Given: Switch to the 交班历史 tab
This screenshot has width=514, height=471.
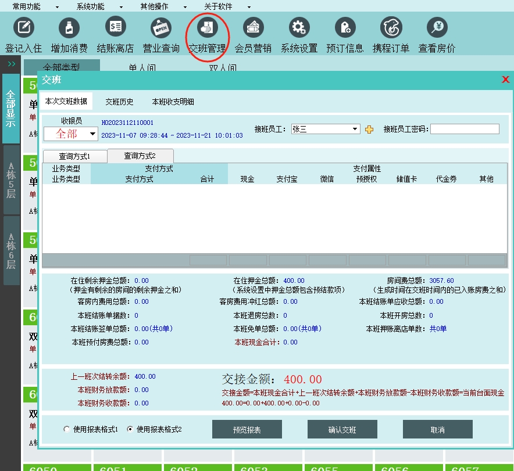Looking at the screenshot, I should 119,102.
